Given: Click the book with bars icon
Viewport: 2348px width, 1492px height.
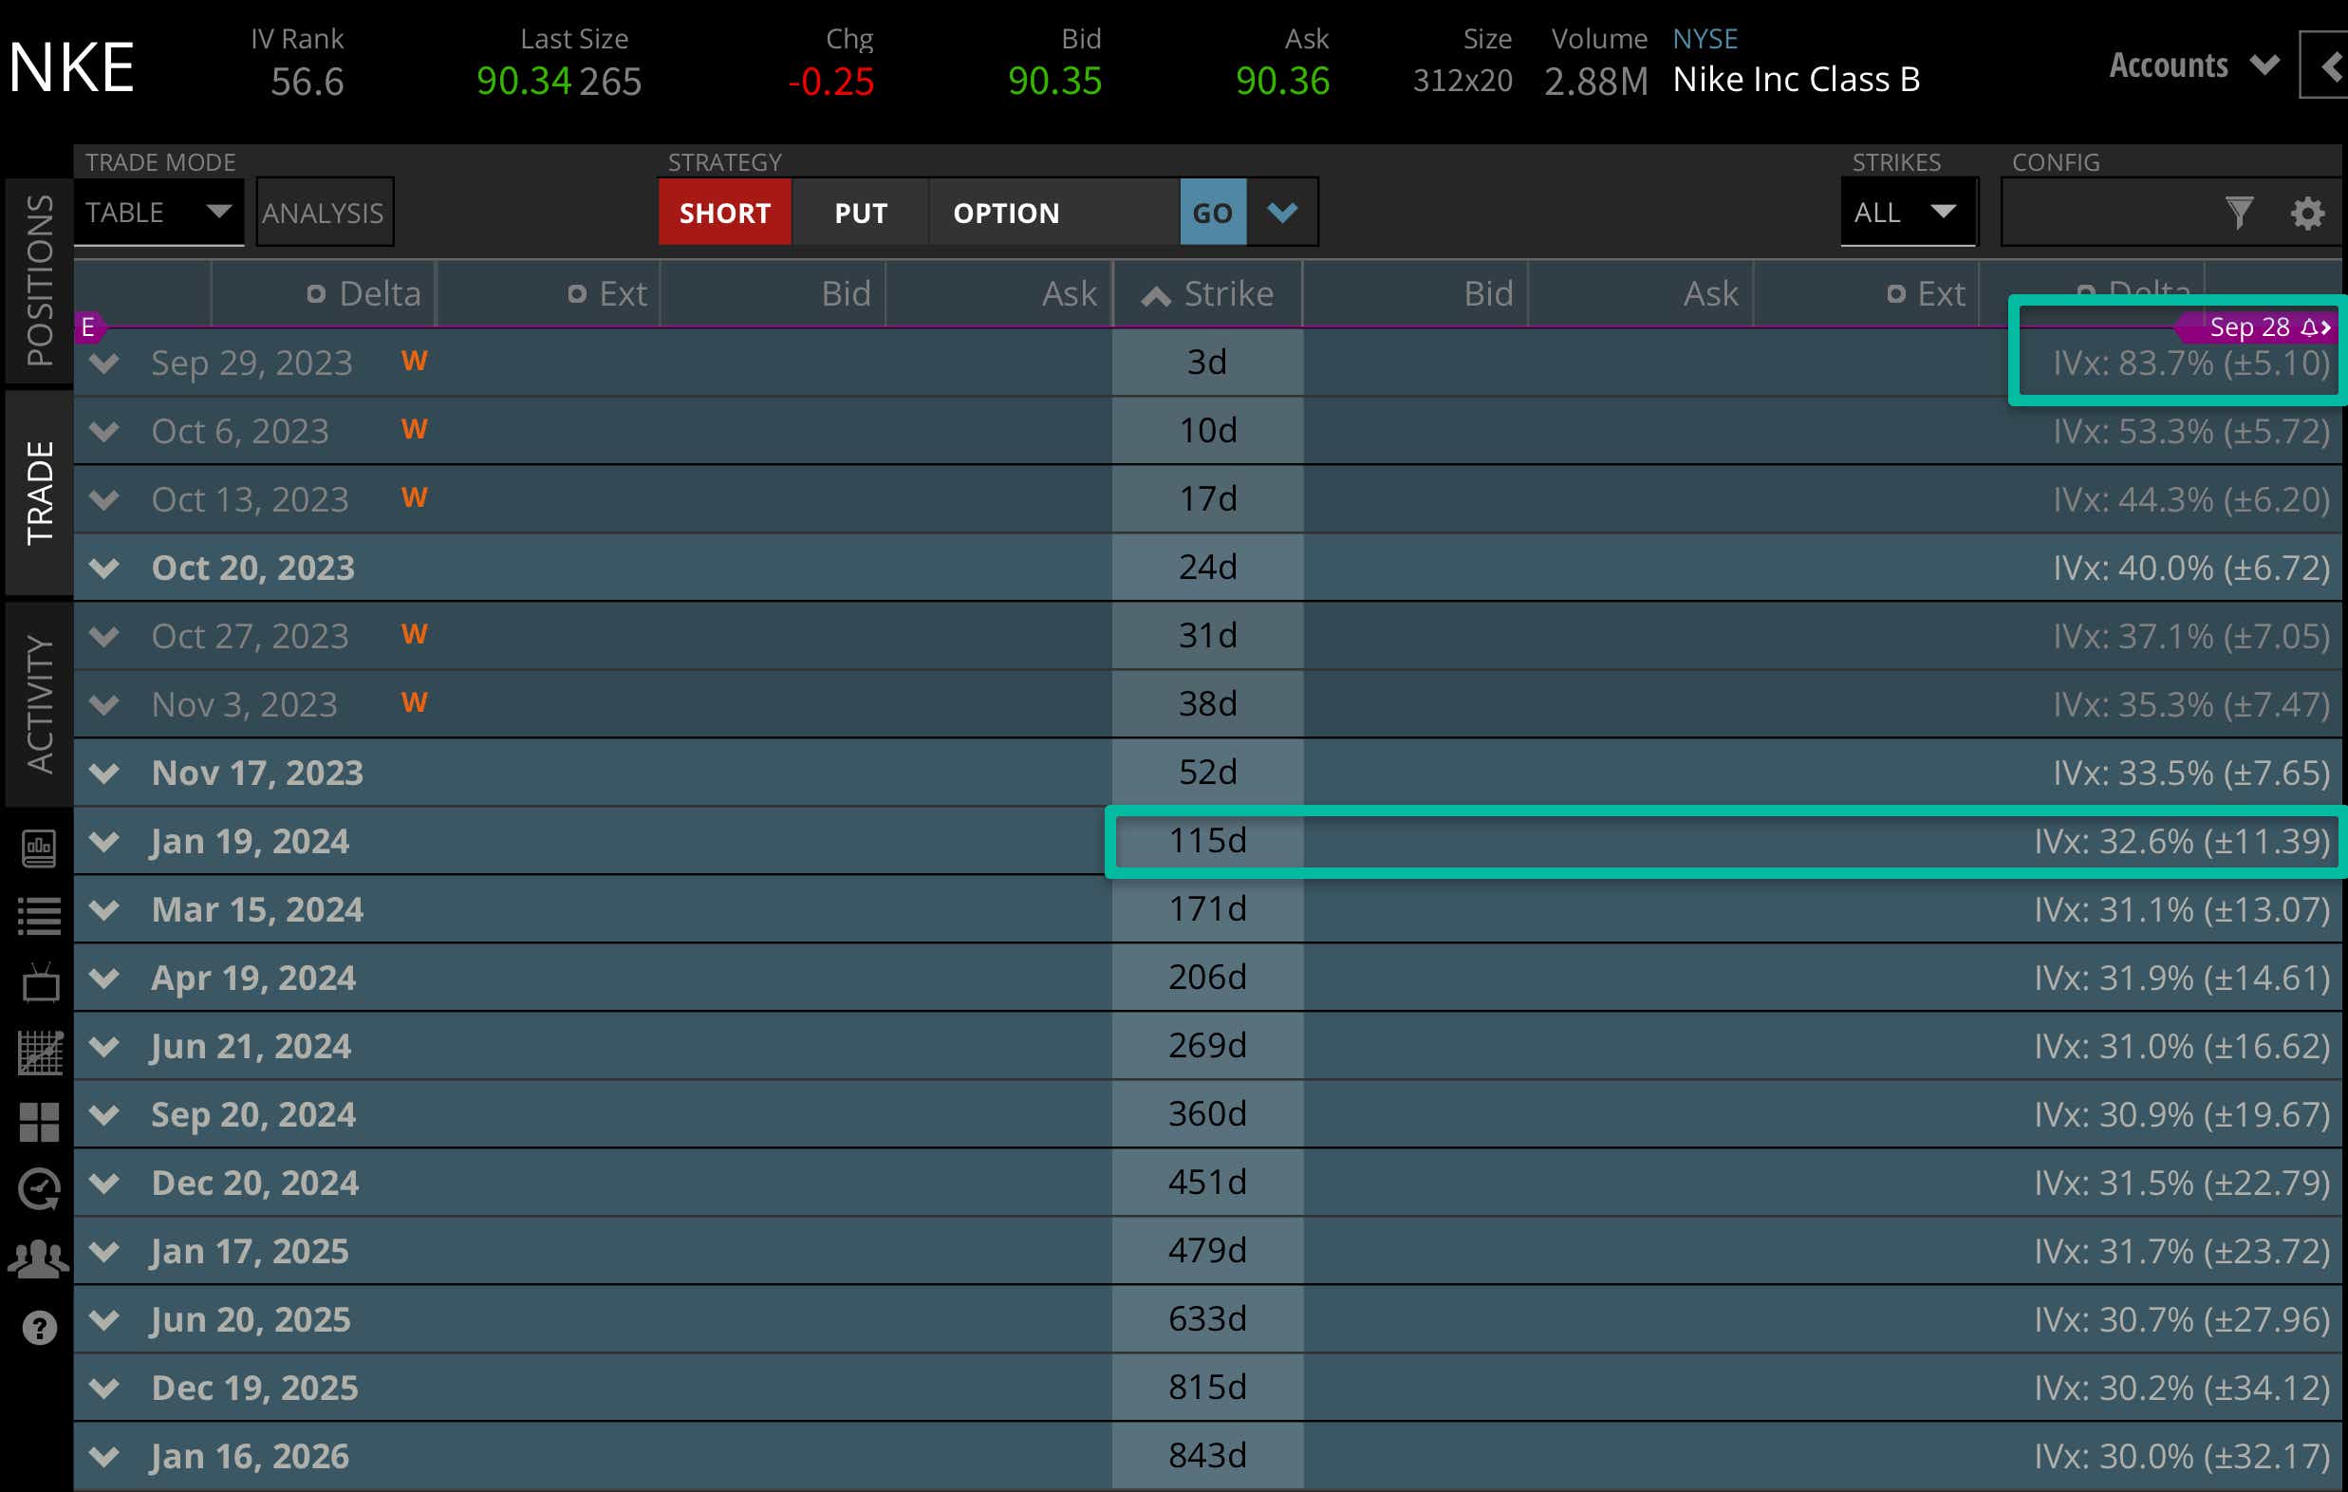Looking at the screenshot, I should pyautogui.click(x=40, y=848).
